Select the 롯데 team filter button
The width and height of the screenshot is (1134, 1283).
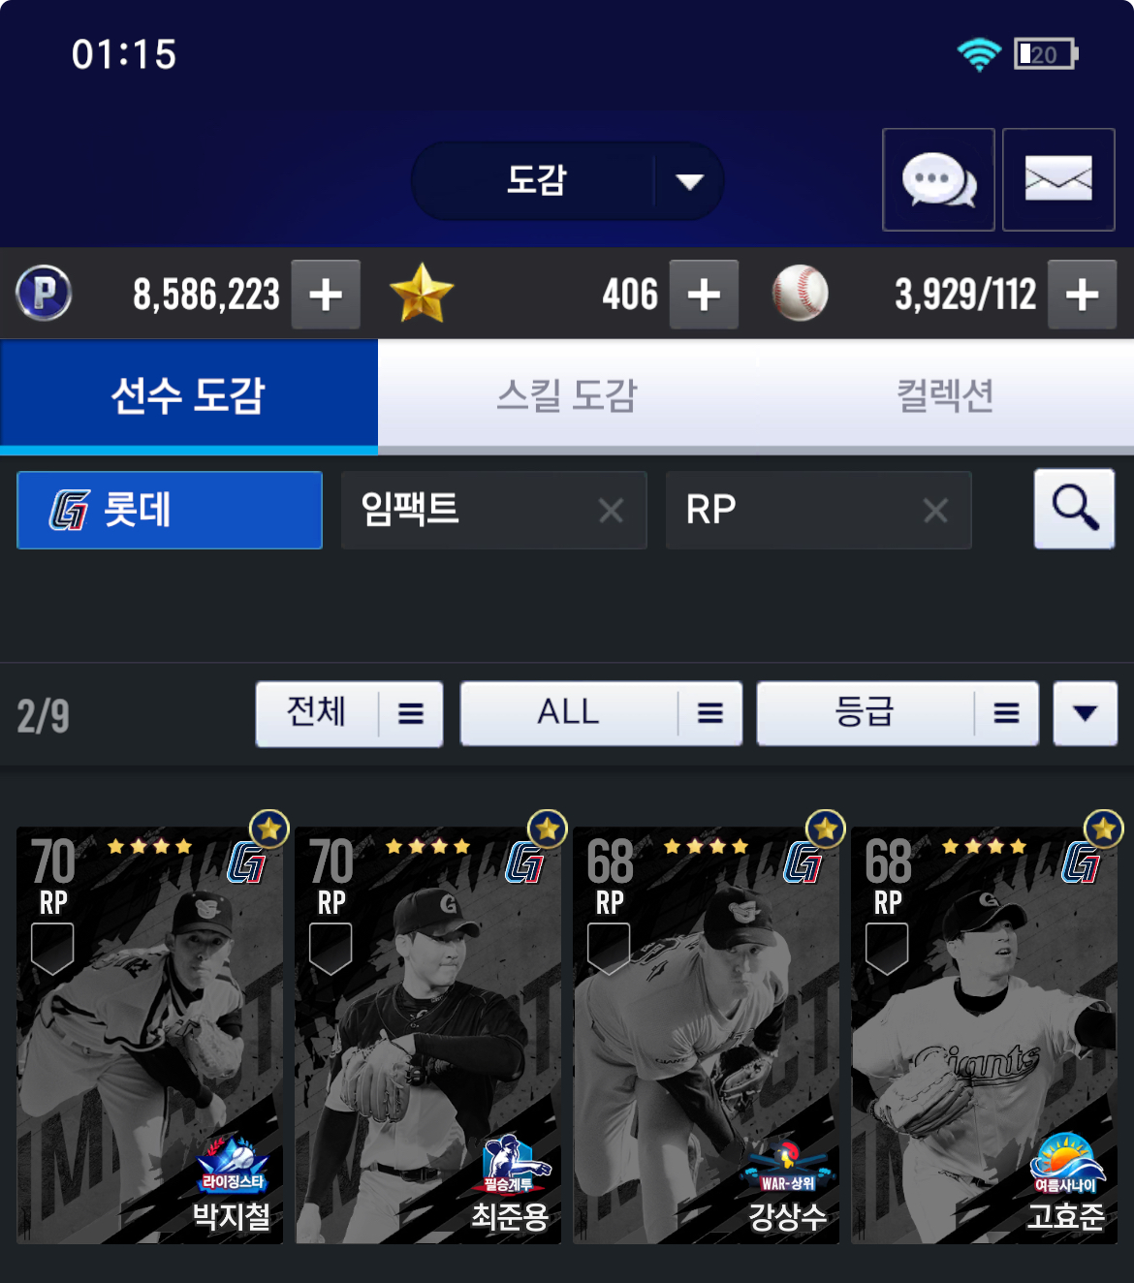170,510
